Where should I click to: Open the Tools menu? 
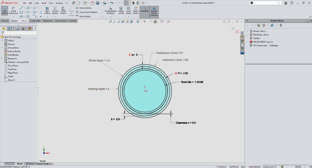[x=51, y=3]
